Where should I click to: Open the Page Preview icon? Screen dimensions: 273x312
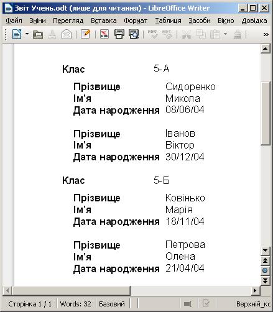click(134, 34)
